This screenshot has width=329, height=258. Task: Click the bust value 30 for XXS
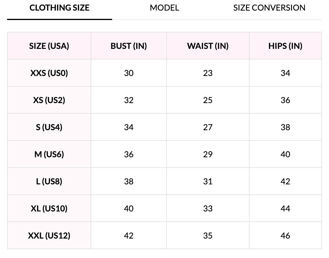129,73
